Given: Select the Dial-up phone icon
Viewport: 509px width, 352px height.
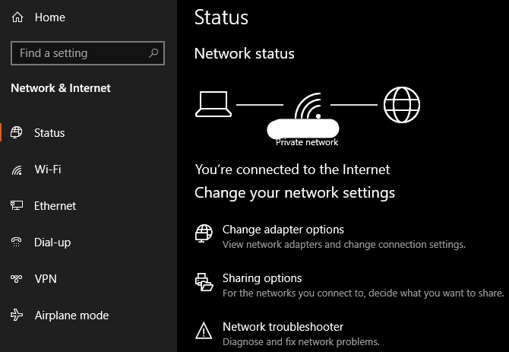Looking at the screenshot, I should tap(16, 242).
